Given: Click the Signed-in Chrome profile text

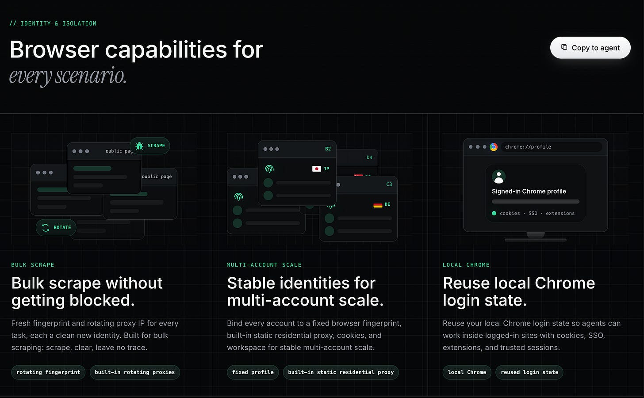Looking at the screenshot, I should pyautogui.click(x=529, y=191).
